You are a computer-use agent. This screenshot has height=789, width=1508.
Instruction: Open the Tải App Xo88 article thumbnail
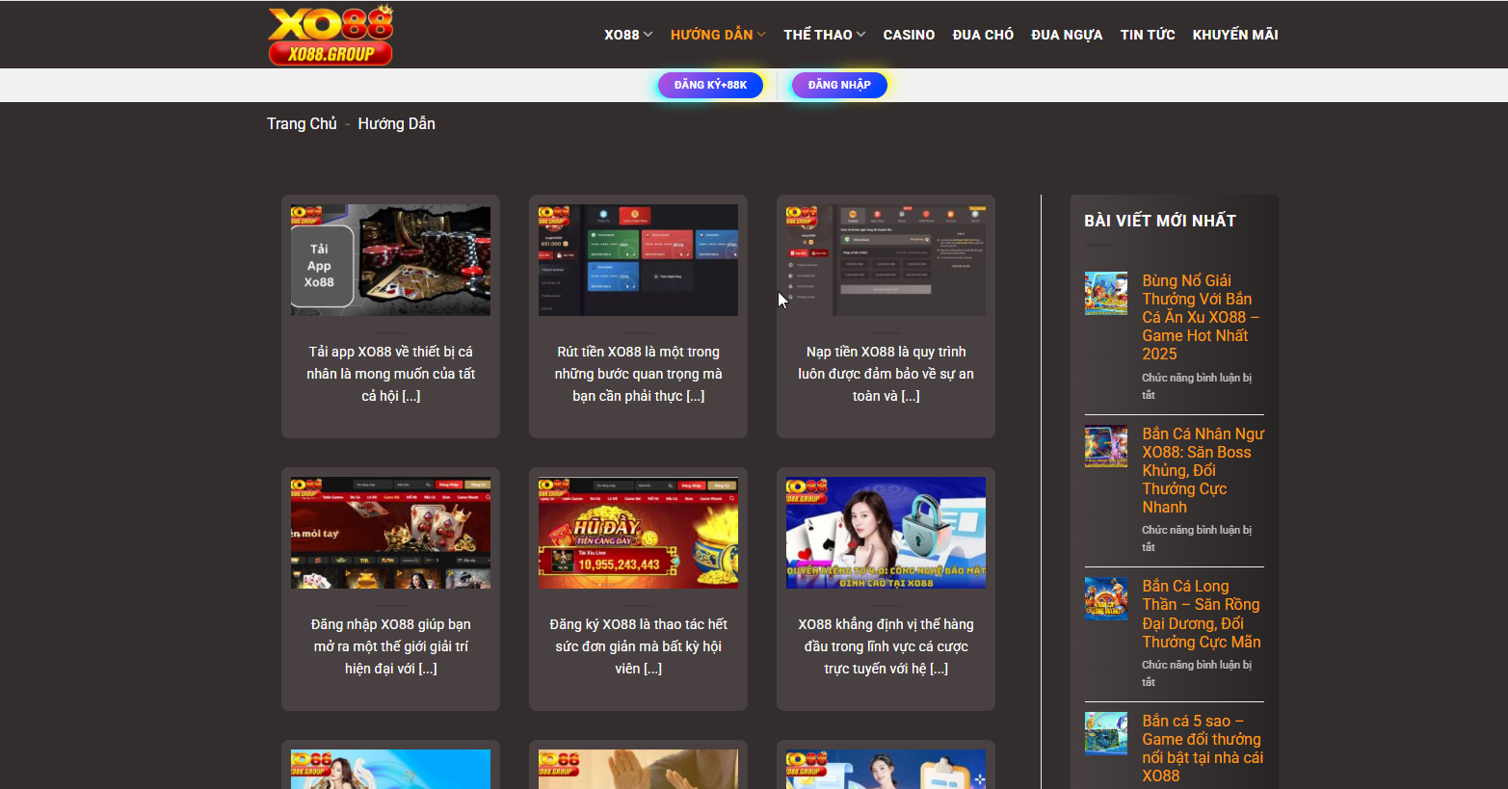point(390,260)
